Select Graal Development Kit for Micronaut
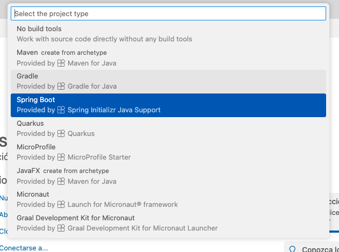The height and width of the screenshot is (252, 339). click(168, 223)
